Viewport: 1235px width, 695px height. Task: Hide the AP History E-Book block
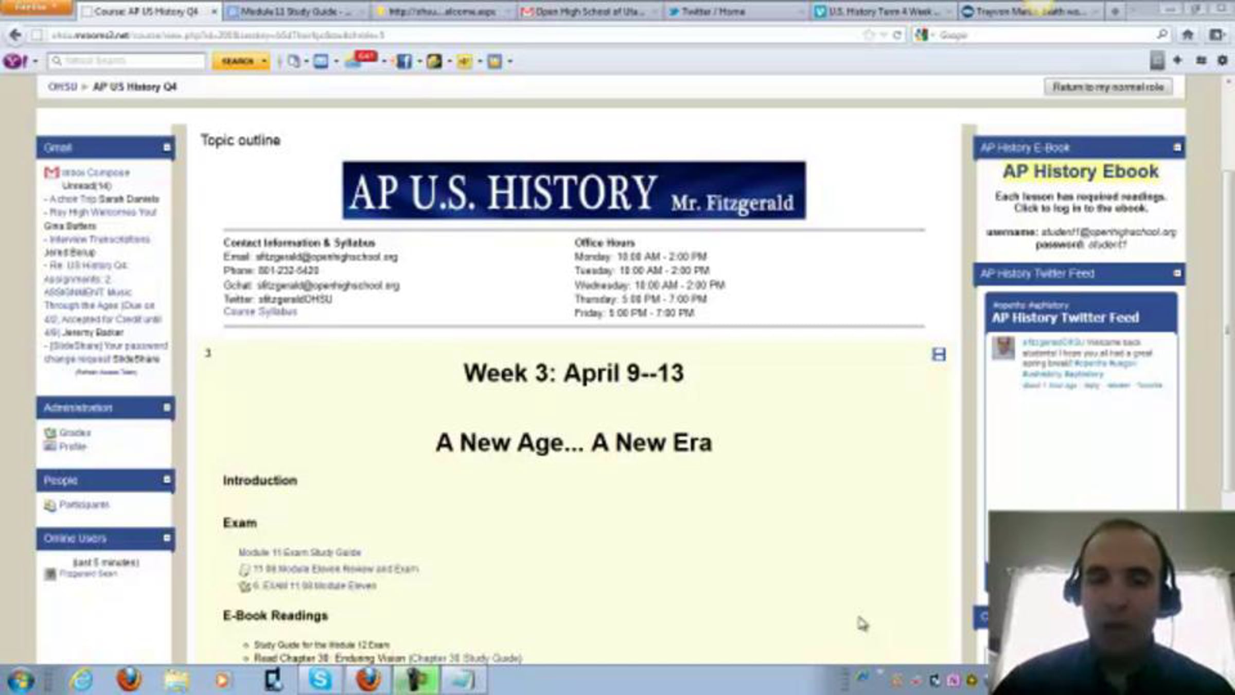pyautogui.click(x=1177, y=148)
